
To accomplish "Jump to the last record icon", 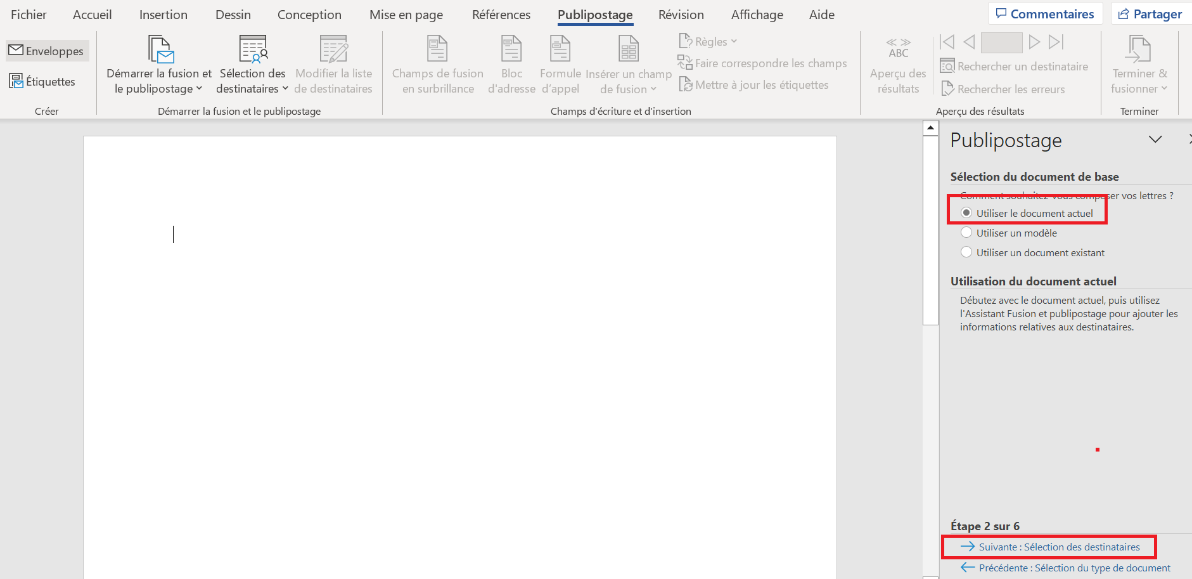I will click(x=1056, y=42).
